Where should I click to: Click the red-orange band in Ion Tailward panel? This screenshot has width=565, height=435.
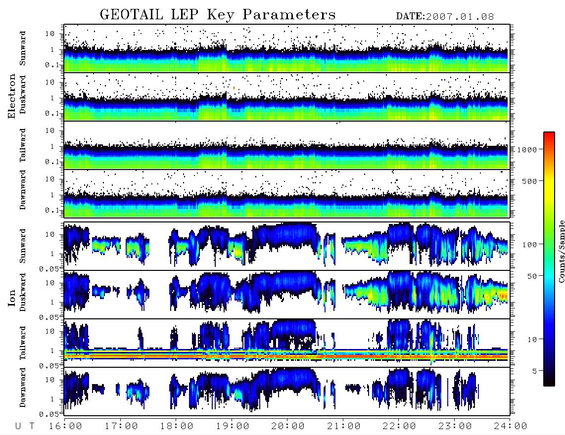(286, 355)
